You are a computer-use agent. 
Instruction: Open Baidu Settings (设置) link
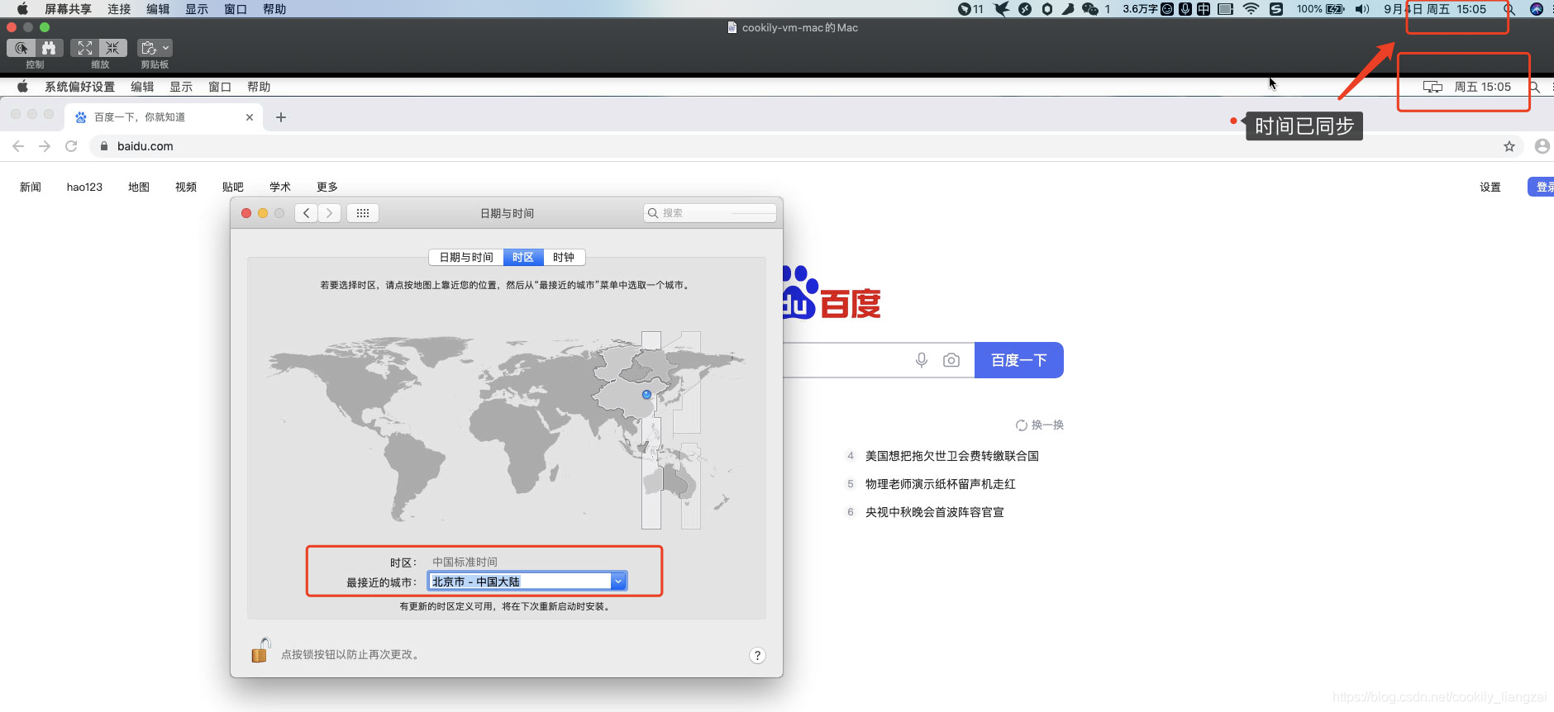[x=1490, y=187]
